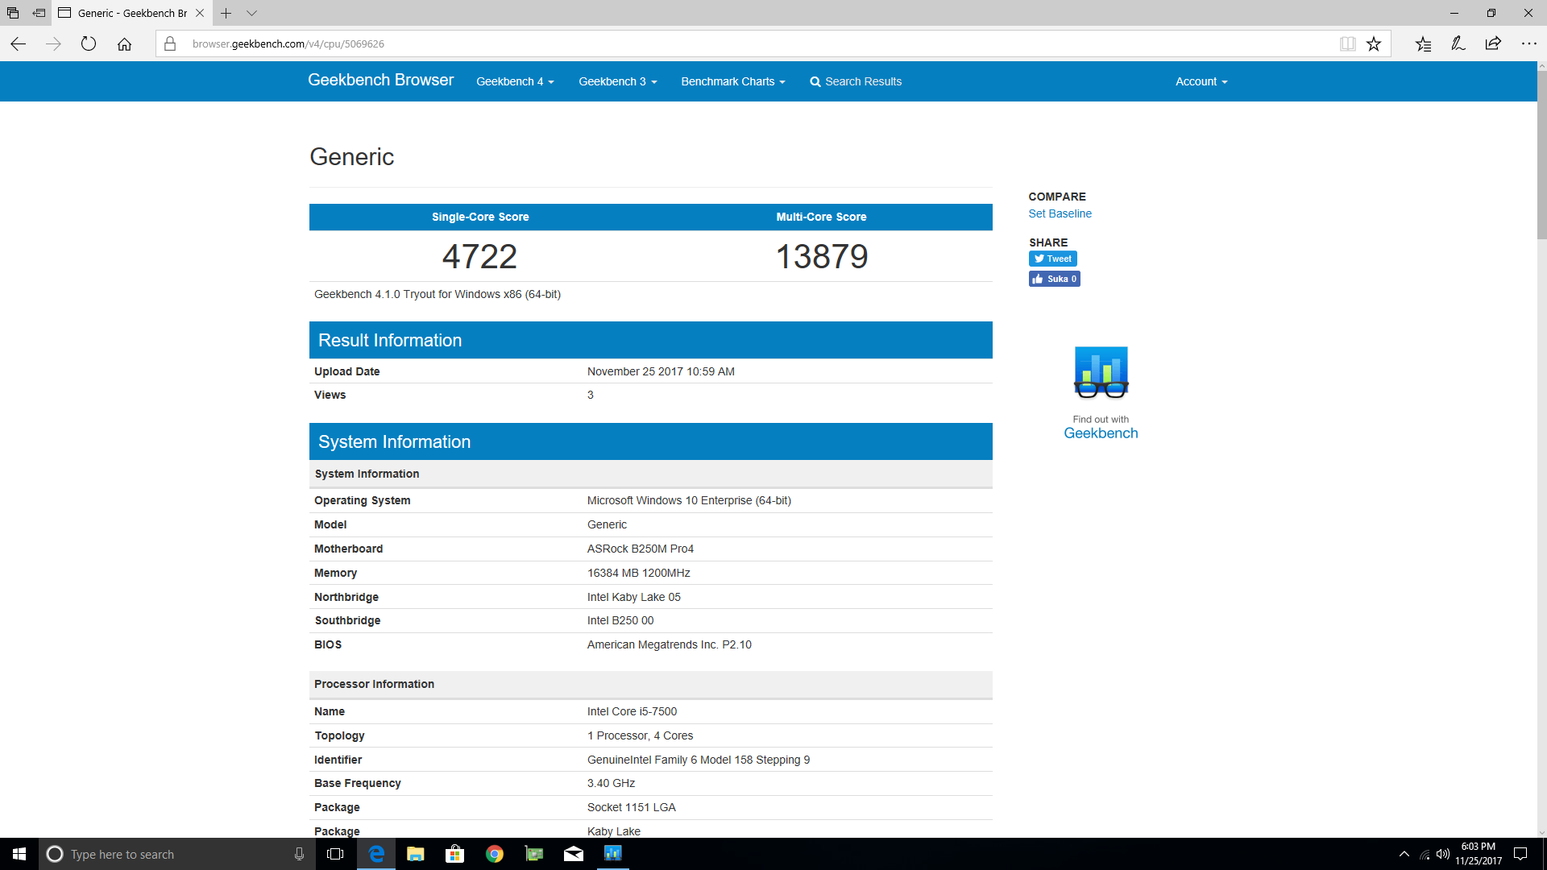Image resolution: width=1547 pixels, height=870 pixels.
Task: Select the November 25 2017 upload date
Action: tap(661, 371)
